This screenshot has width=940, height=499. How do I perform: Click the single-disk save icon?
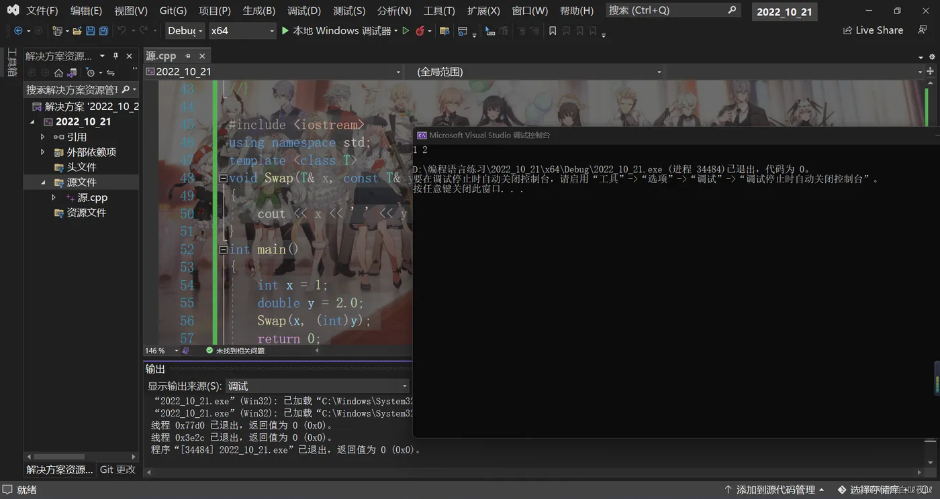point(91,31)
